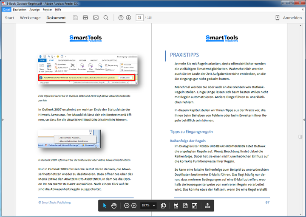
Task: Expand the right tools pane arrow
Action: pos(303,120)
